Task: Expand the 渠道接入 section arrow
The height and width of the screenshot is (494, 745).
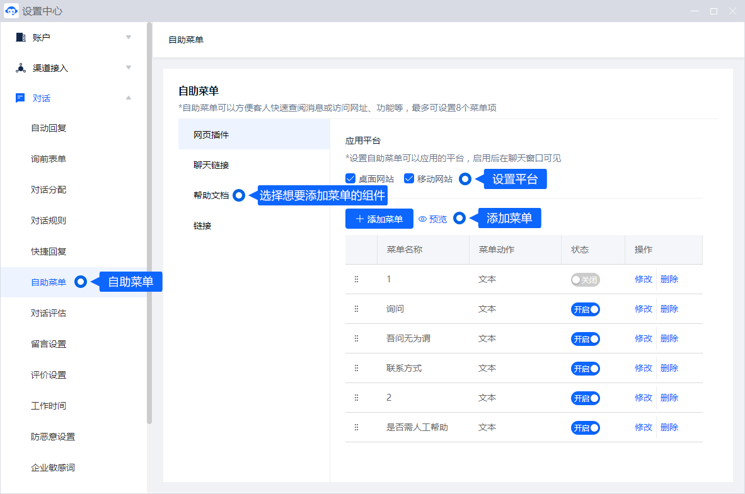Action: (x=129, y=67)
